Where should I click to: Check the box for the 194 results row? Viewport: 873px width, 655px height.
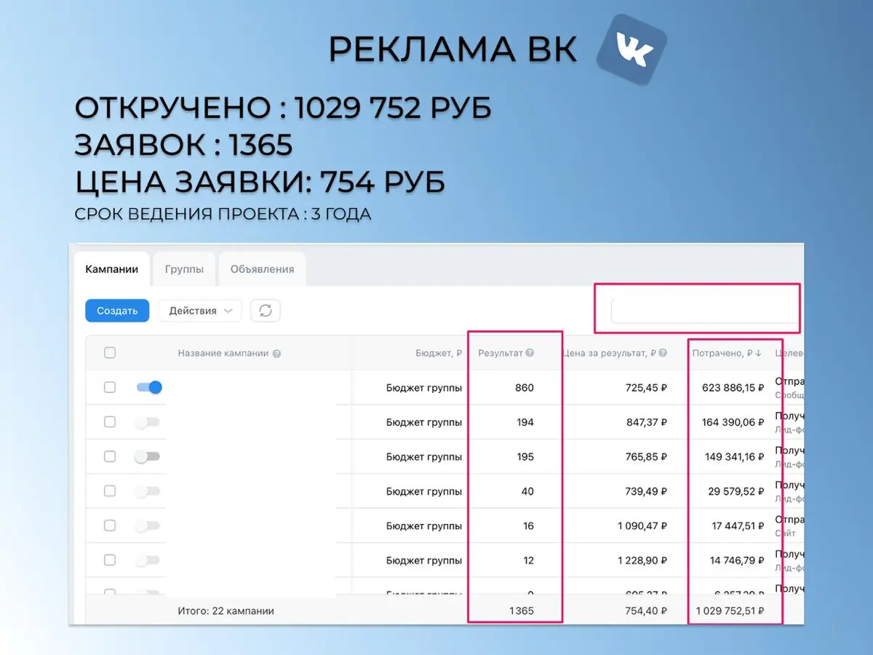110,422
